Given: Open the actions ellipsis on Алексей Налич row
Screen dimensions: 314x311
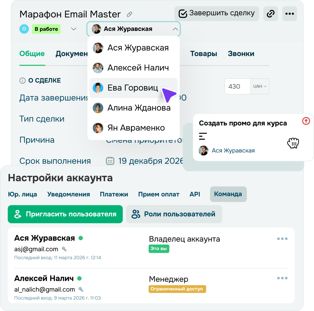Looking at the screenshot, I should pyautogui.click(x=282, y=279).
